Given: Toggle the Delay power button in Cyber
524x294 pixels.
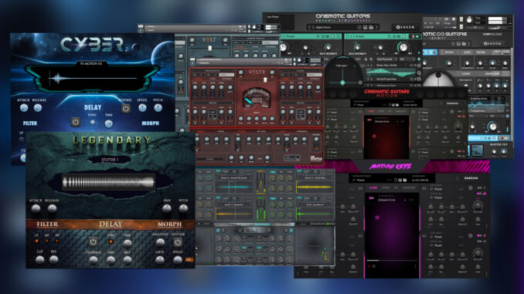Looking at the screenshot, I should pyautogui.click(x=76, y=122).
